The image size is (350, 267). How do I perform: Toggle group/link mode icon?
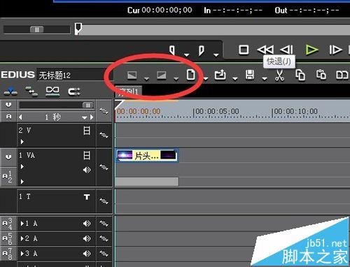[x=52, y=92]
